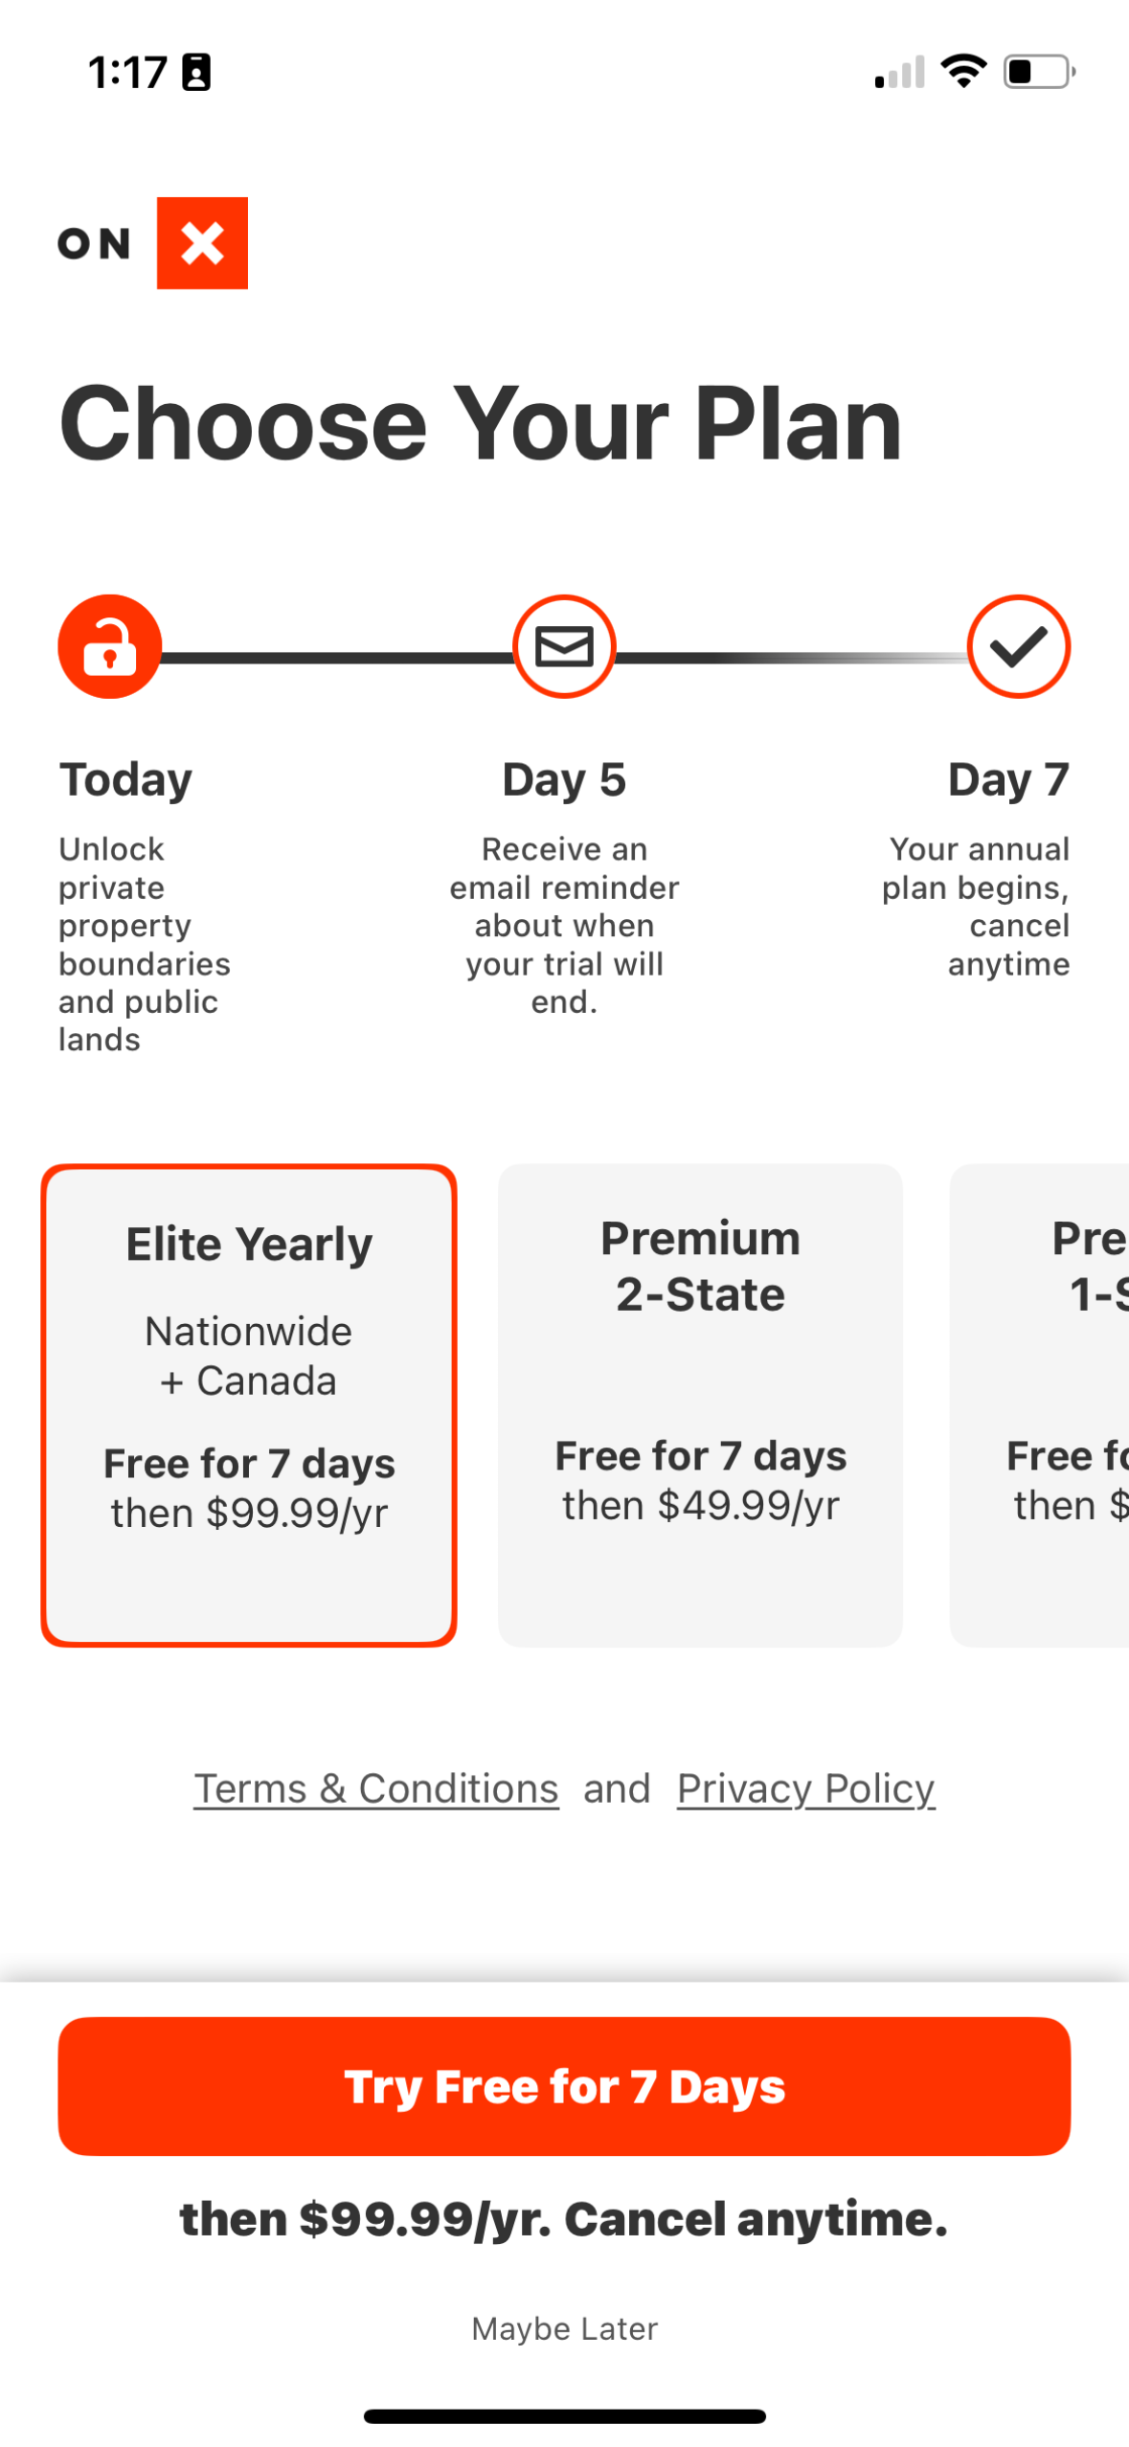The height and width of the screenshot is (2447, 1129).
Task: Tap the home indicator bar
Action: coord(564,2415)
